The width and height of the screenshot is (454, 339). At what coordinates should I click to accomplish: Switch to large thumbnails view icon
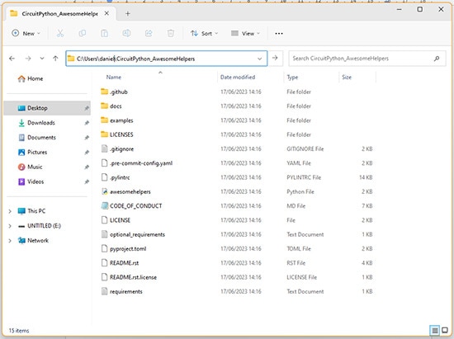(x=445, y=330)
